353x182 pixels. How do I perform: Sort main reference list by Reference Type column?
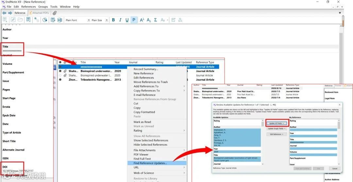point(205,62)
